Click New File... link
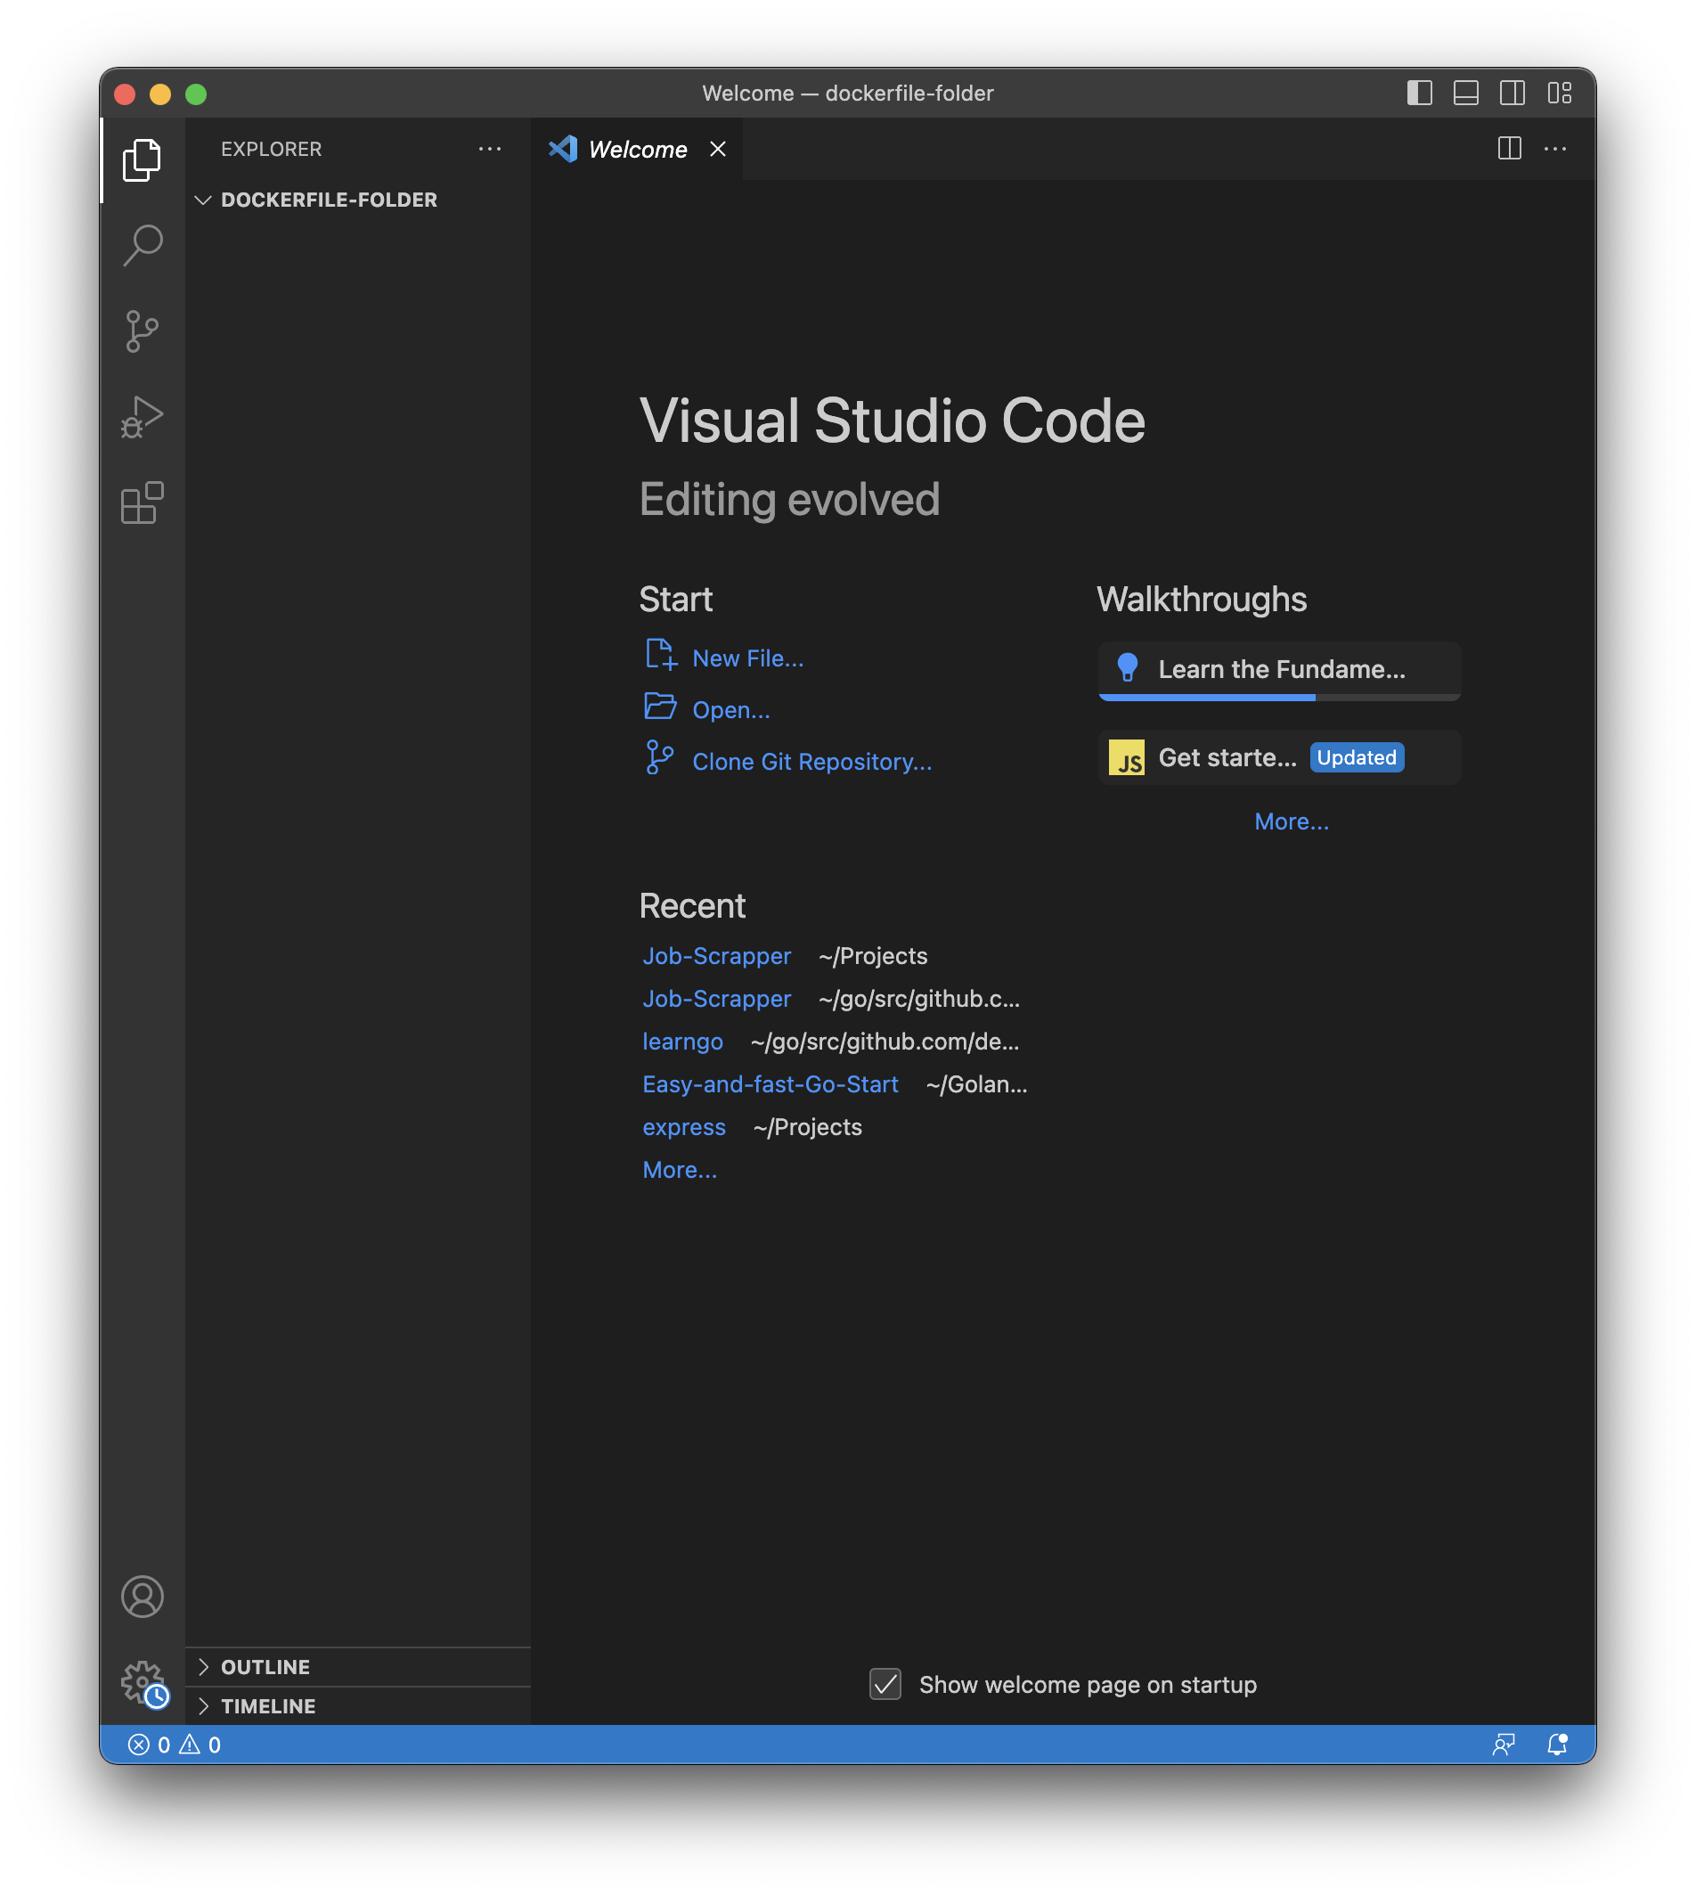Image resolution: width=1696 pixels, height=1896 pixels. (747, 658)
